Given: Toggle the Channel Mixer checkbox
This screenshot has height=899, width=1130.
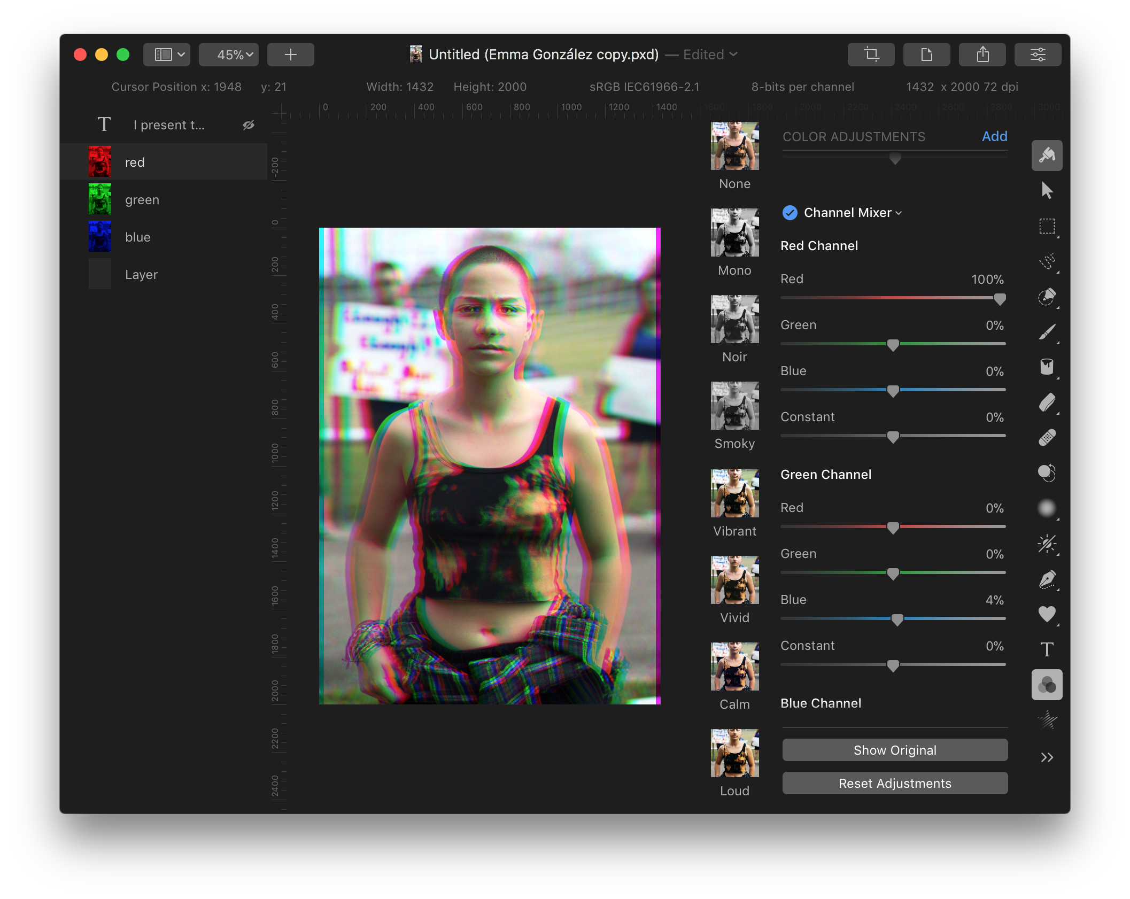Looking at the screenshot, I should [x=790, y=213].
